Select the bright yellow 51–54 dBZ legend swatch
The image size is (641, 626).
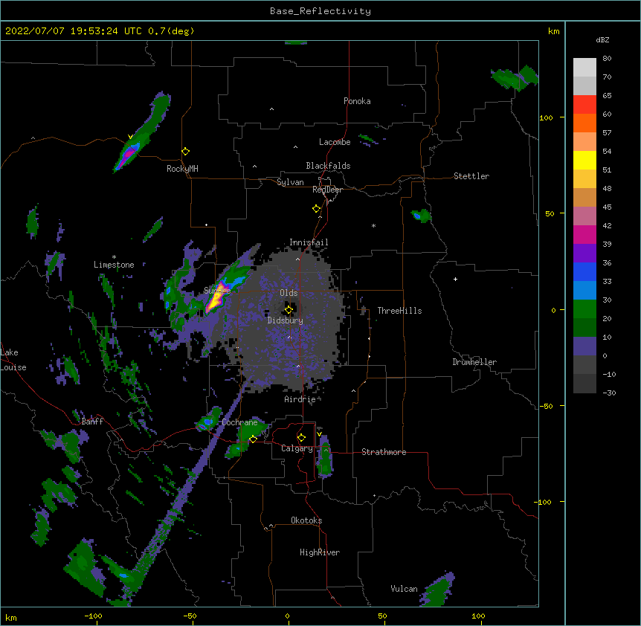584,161
